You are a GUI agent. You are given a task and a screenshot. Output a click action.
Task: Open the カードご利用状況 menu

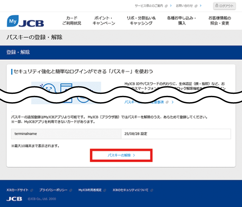click(x=72, y=21)
